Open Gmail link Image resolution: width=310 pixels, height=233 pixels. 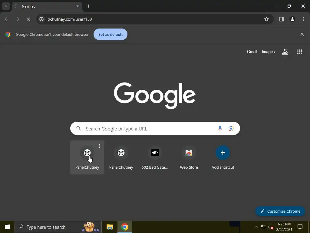point(252,52)
